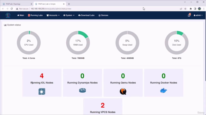The image size is (206, 115).
Task: Select the Running Qemu Nodes count
Action: [x=123, y=76]
